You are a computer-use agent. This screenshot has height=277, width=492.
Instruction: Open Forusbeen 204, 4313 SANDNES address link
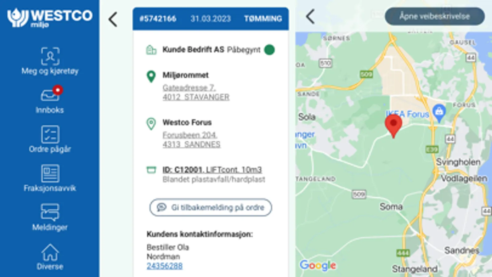[191, 140]
